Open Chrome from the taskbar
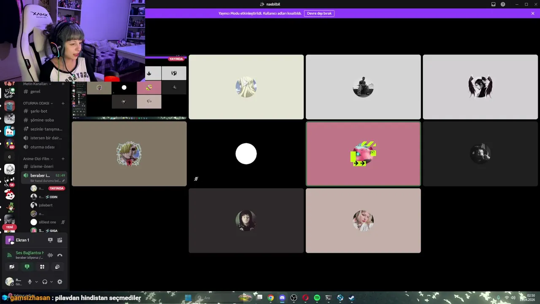The image size is (540, 304). (270, 298)
